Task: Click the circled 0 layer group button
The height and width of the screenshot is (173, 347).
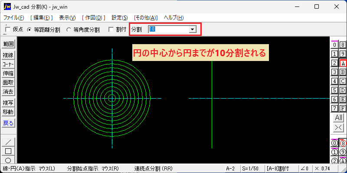Action: [334, 143]
